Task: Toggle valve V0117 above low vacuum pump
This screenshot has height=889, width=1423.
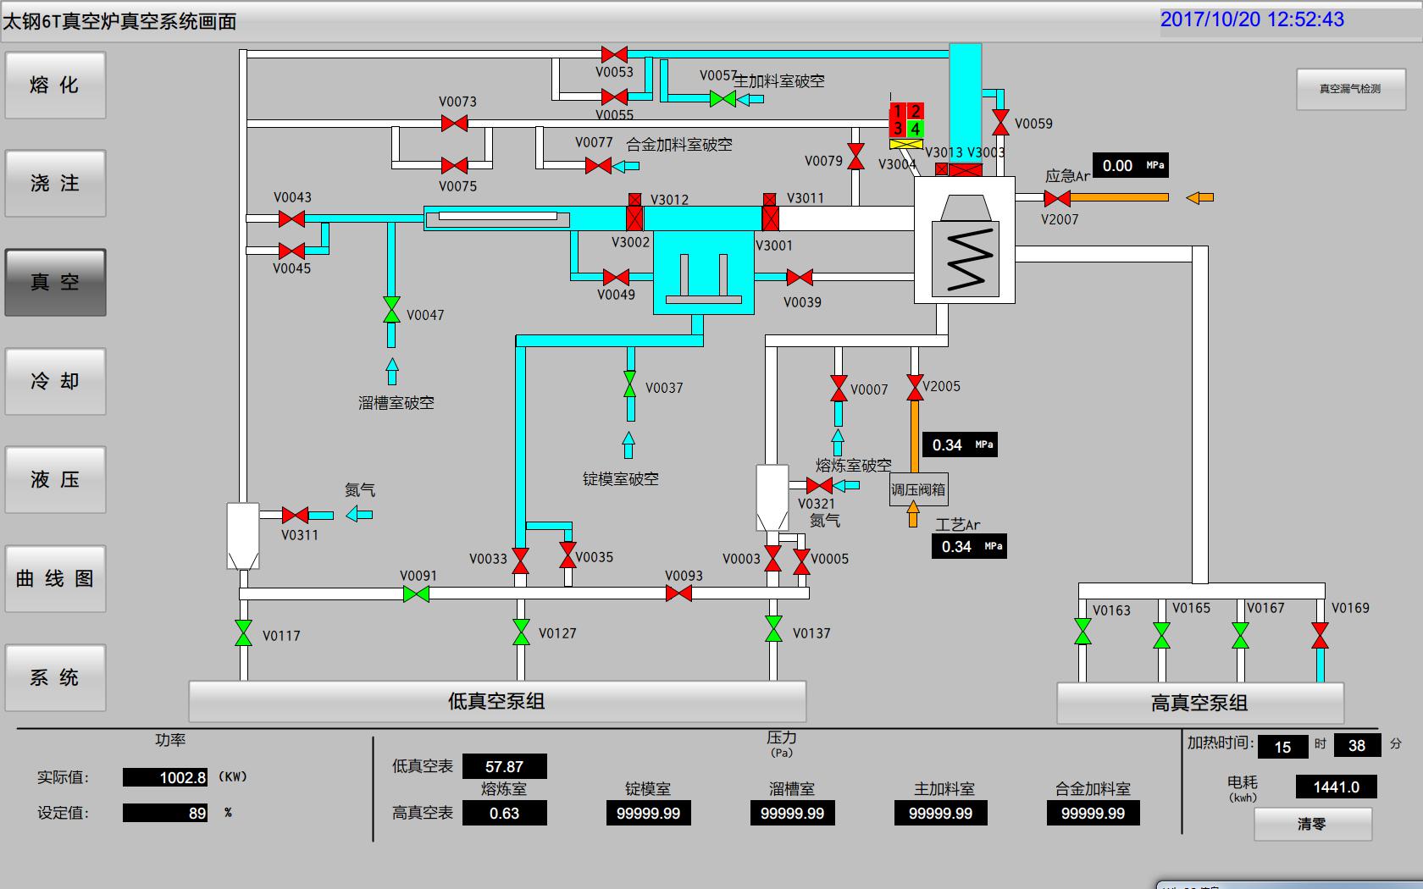Action: pyautogui.click(x=244, y=633)
